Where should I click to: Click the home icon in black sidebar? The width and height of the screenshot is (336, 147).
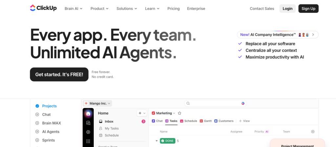(88, 114)
